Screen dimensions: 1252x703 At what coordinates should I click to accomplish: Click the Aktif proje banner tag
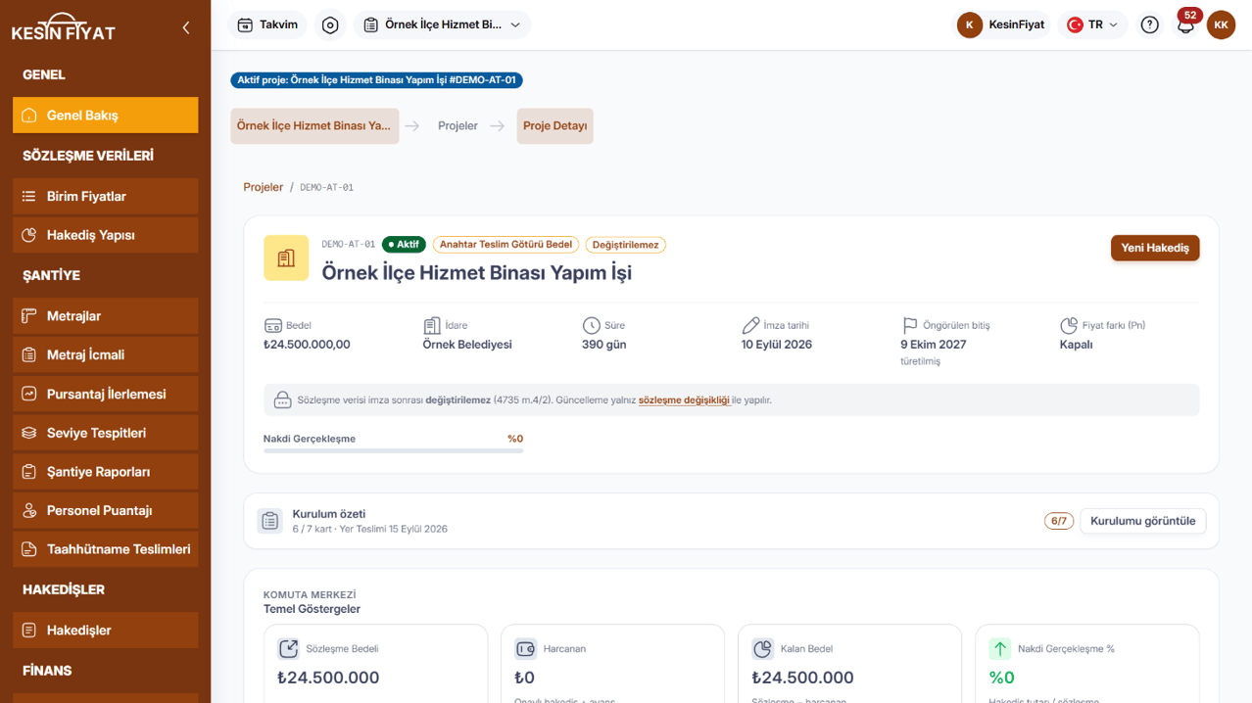coord(377,80)
